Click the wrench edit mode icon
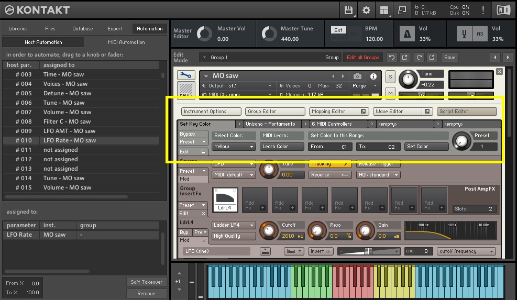 pyautogui.click(x=186, y=75)
